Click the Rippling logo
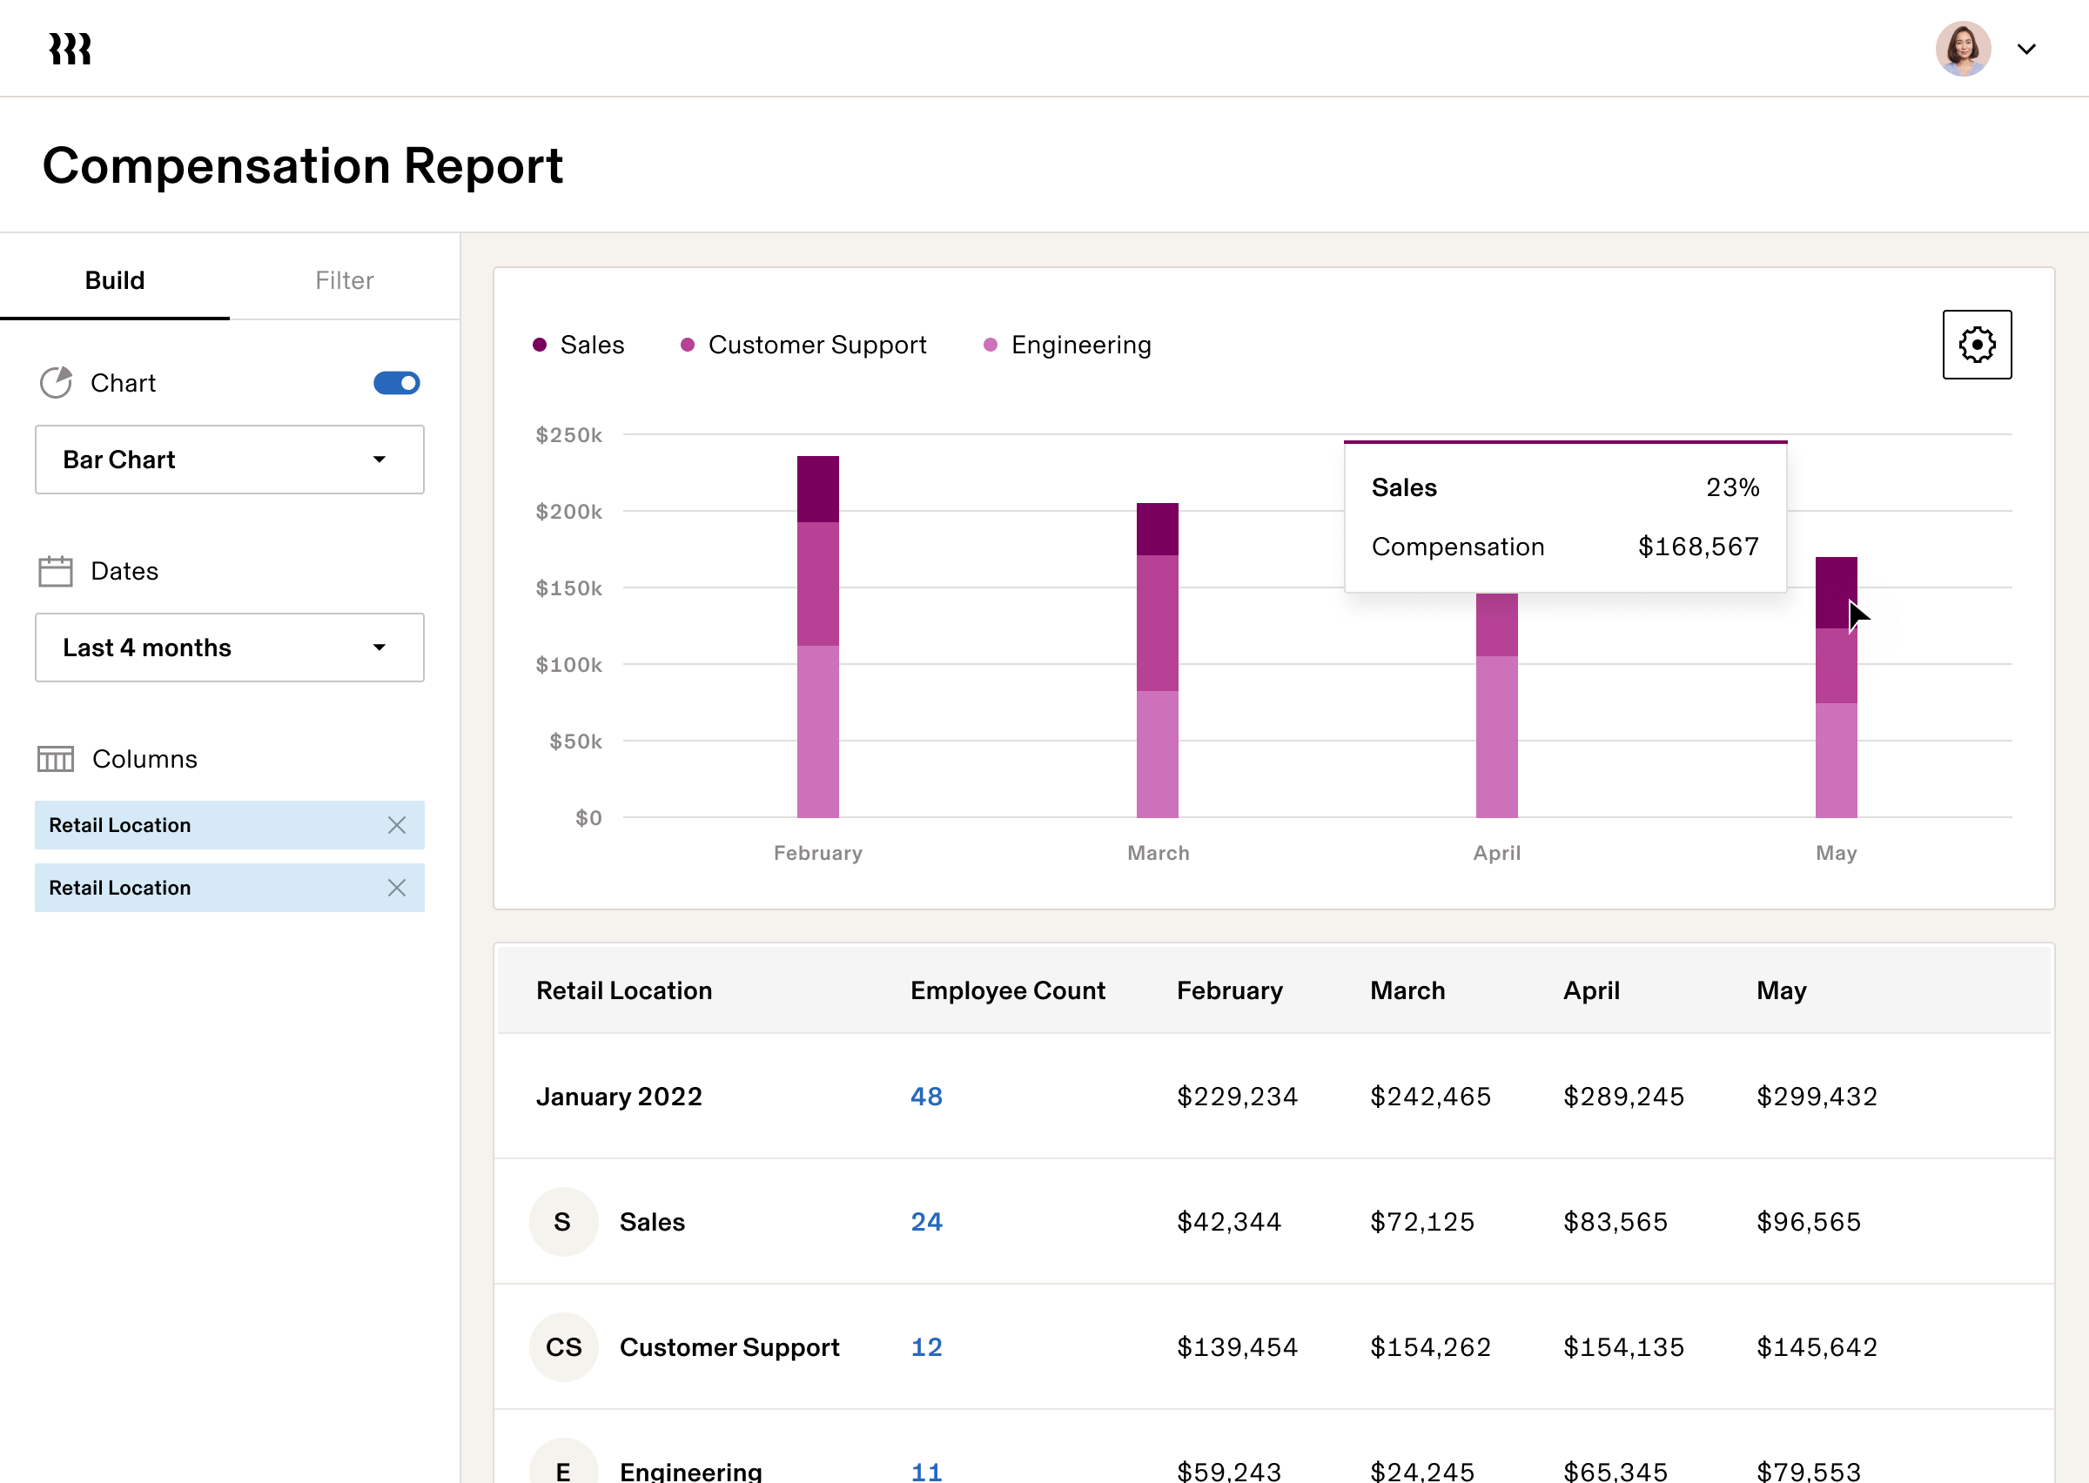2089x1483 pixels. (70, 48)
